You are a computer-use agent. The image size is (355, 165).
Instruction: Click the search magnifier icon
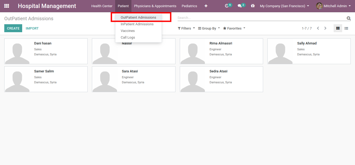(349, 18)
